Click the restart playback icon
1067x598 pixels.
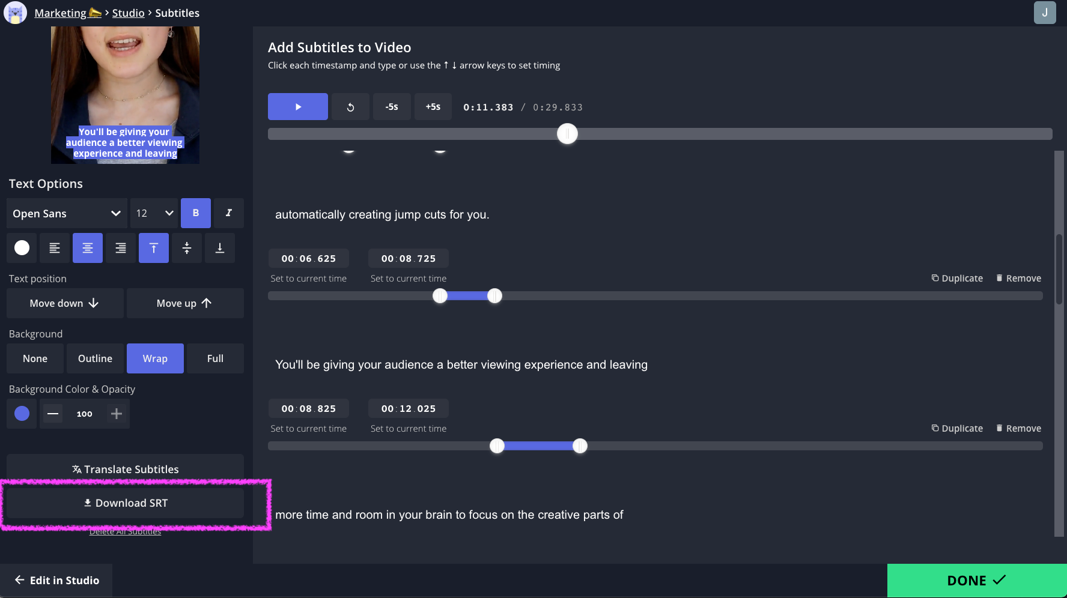(x=350, y=107)
